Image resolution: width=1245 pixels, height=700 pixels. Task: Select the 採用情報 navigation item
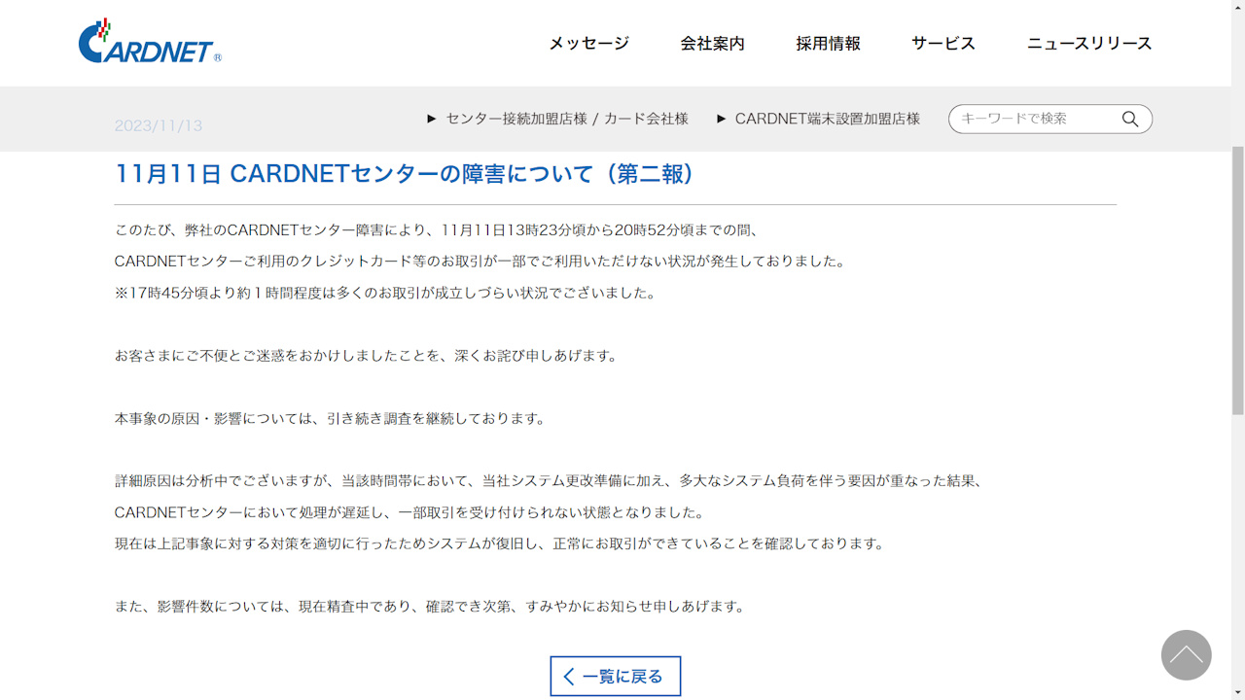coord(828,43)
